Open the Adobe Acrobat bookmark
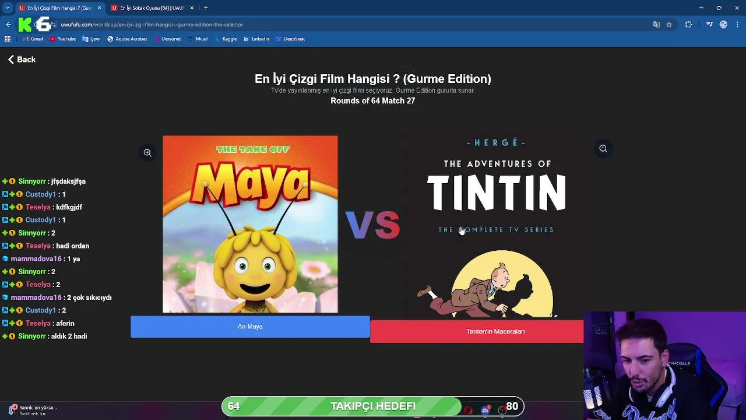The image size is (746, 420). 127,39
